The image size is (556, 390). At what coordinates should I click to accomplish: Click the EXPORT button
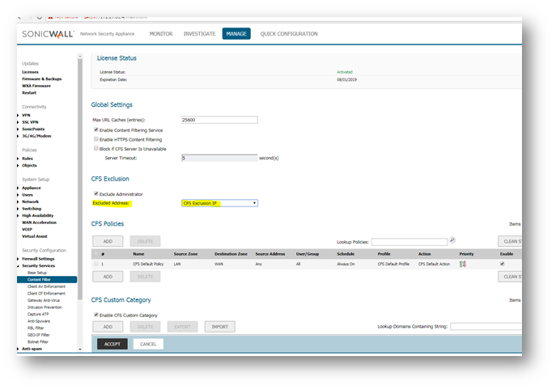[x=183, y=327]
